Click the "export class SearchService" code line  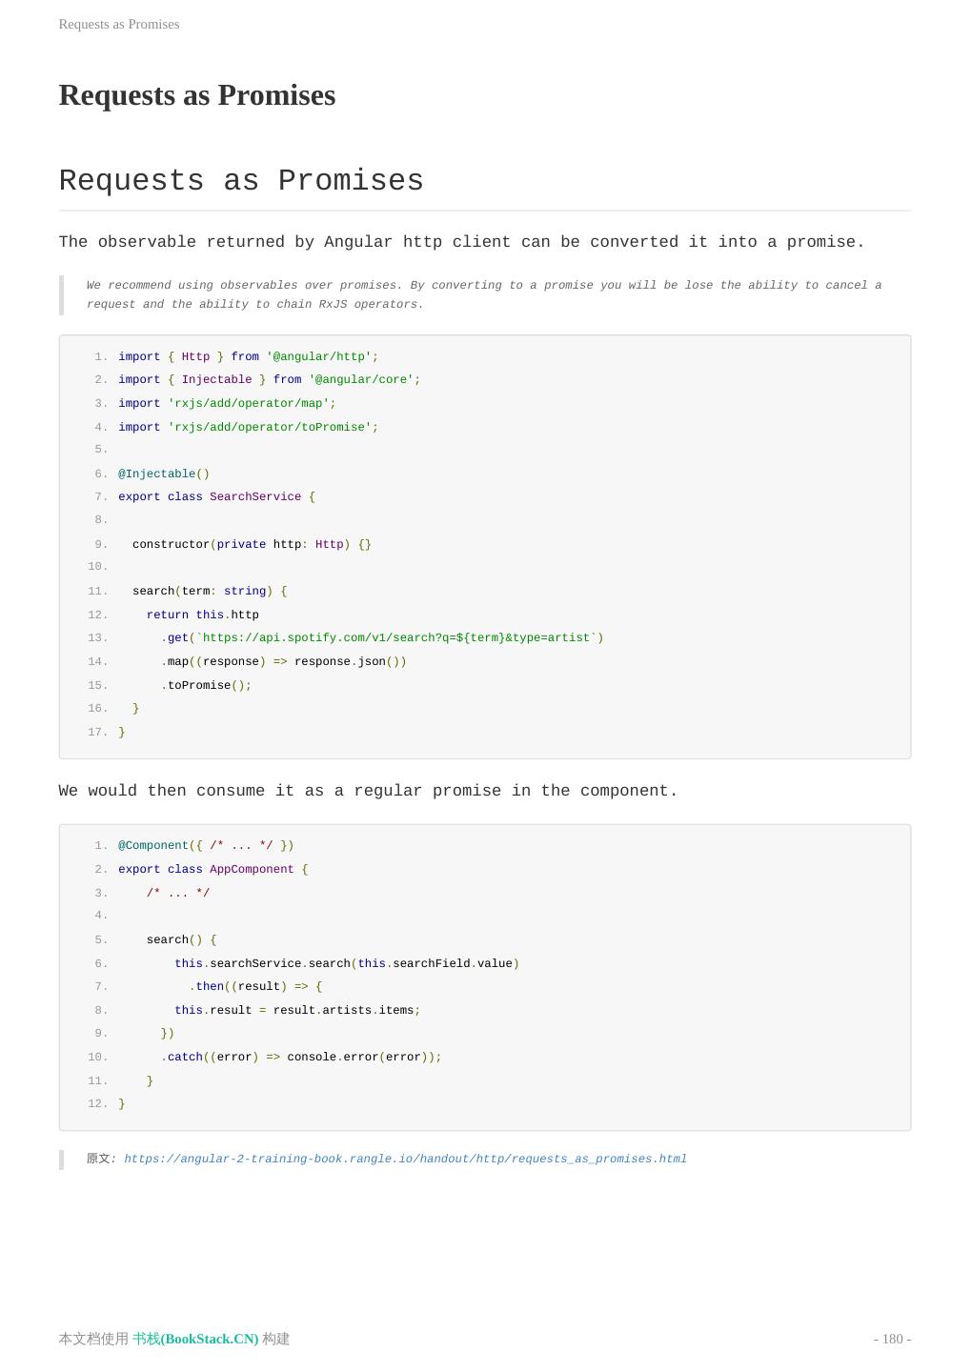coord(216,497)
